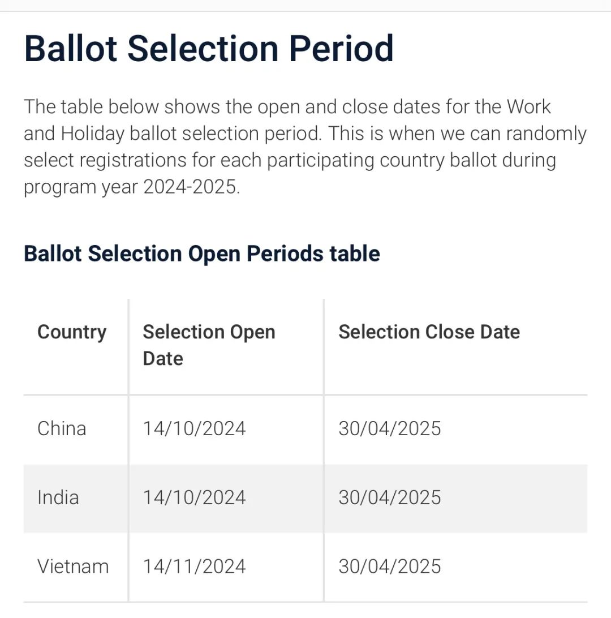This screenshot has height=618, width=611.
Task: Select the Country column header
Action: [x=72, y=332]
